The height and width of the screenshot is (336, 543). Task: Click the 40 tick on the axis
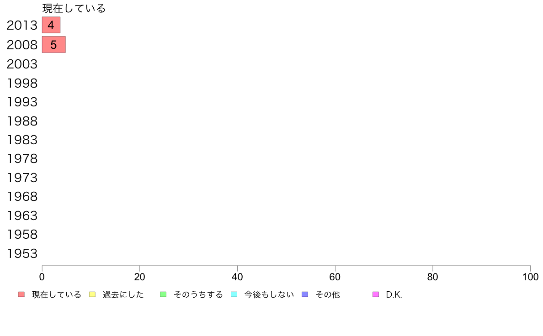237,277
